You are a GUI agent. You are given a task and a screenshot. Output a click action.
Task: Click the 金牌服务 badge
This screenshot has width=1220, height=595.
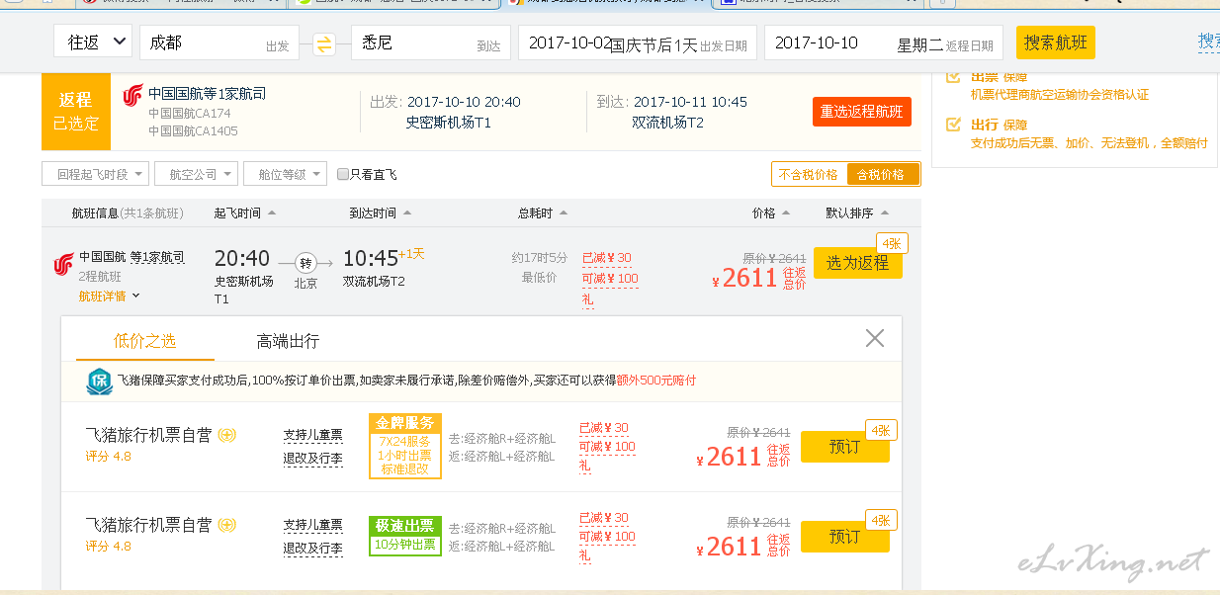(404, 446)
